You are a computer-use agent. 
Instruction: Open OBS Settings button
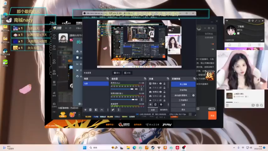[x=183, y=105]
